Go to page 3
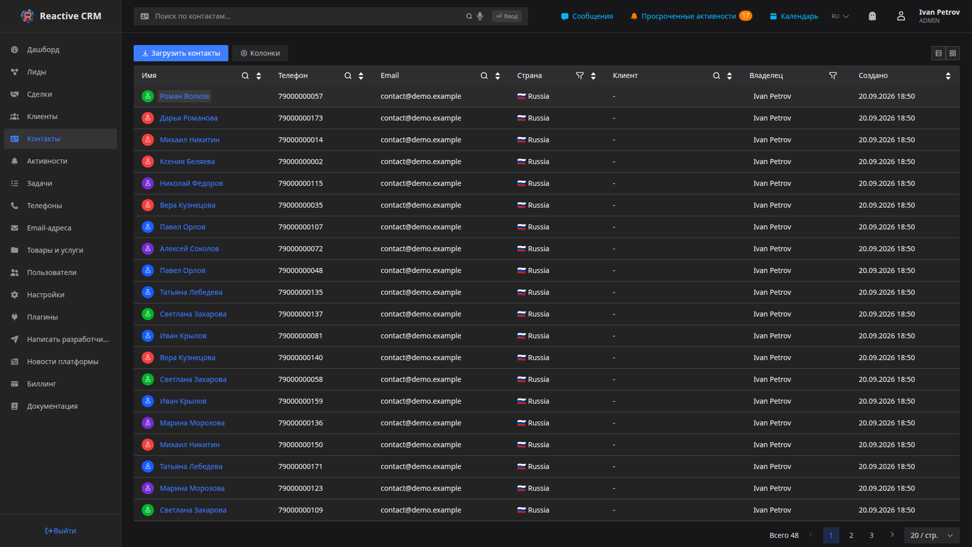This screenshot has height=547, width=972. [x=872, y=535]
